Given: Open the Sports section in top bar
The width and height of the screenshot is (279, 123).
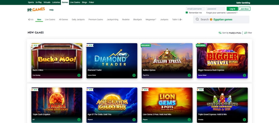Looking at the screenshot, I should [x=31, y=2].
